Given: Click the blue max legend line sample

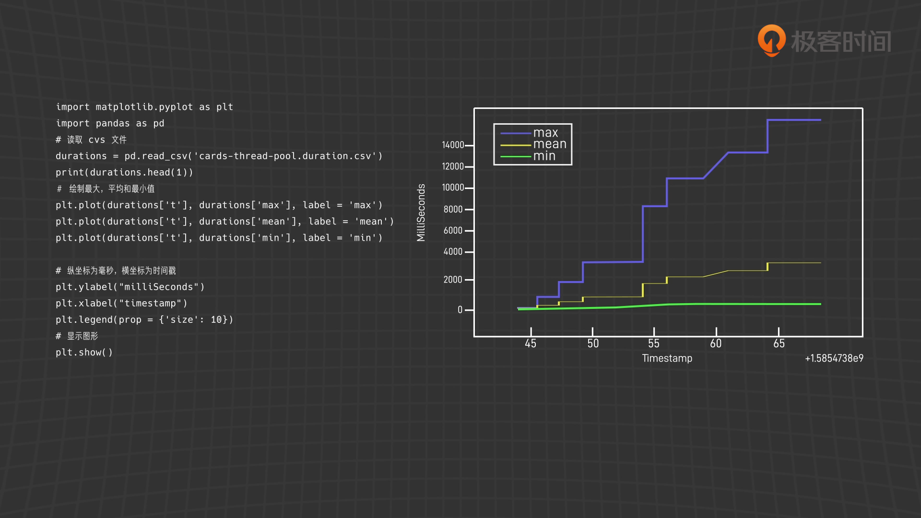Looking at the screenshot, I should 515,133.
